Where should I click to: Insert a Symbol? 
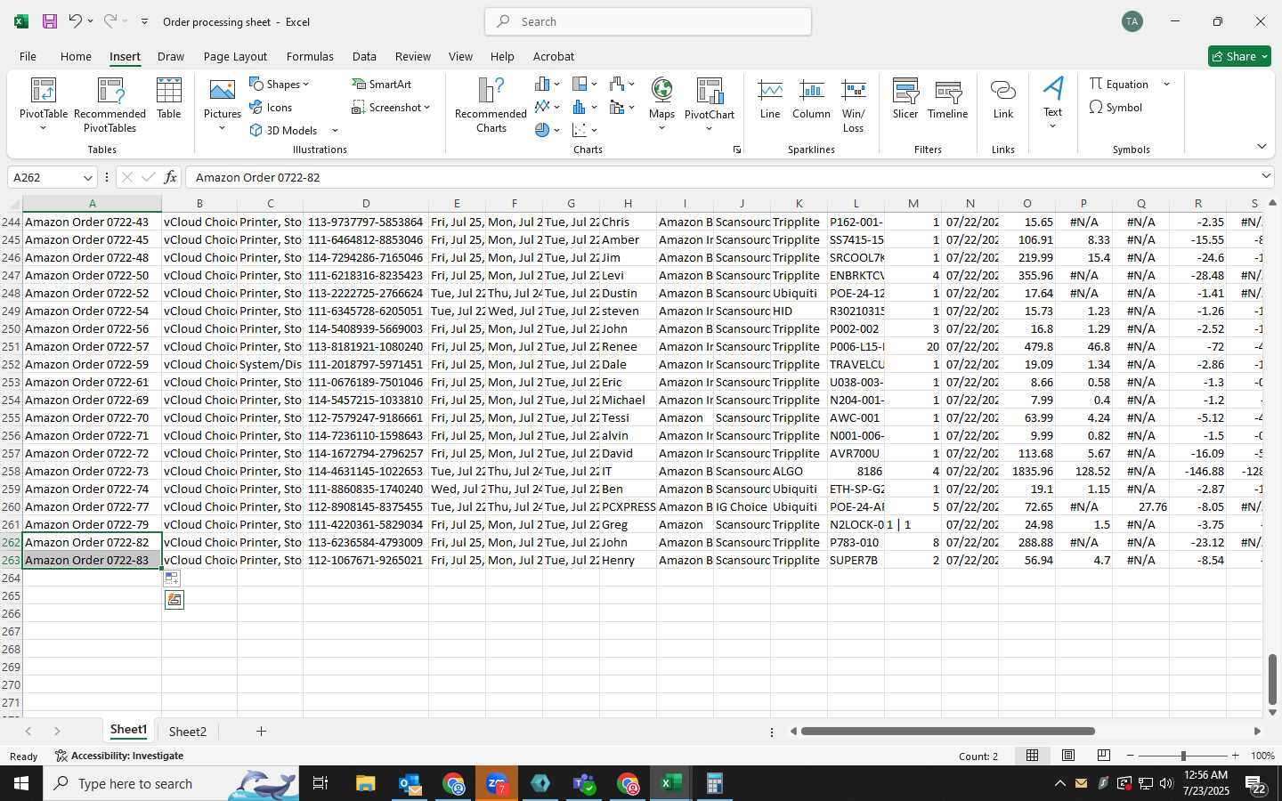(x=1116, y=107)
